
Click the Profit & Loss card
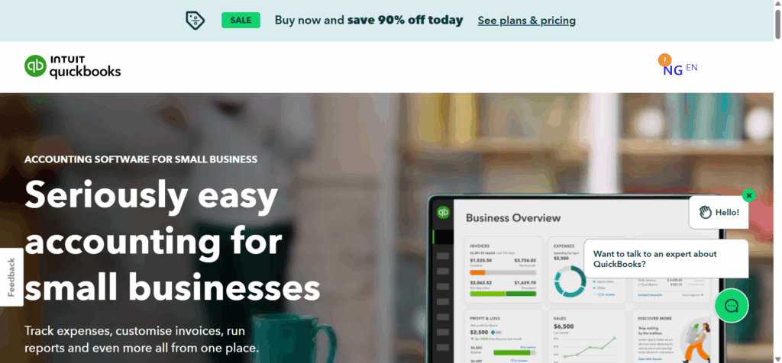click(x=503, y=336)
